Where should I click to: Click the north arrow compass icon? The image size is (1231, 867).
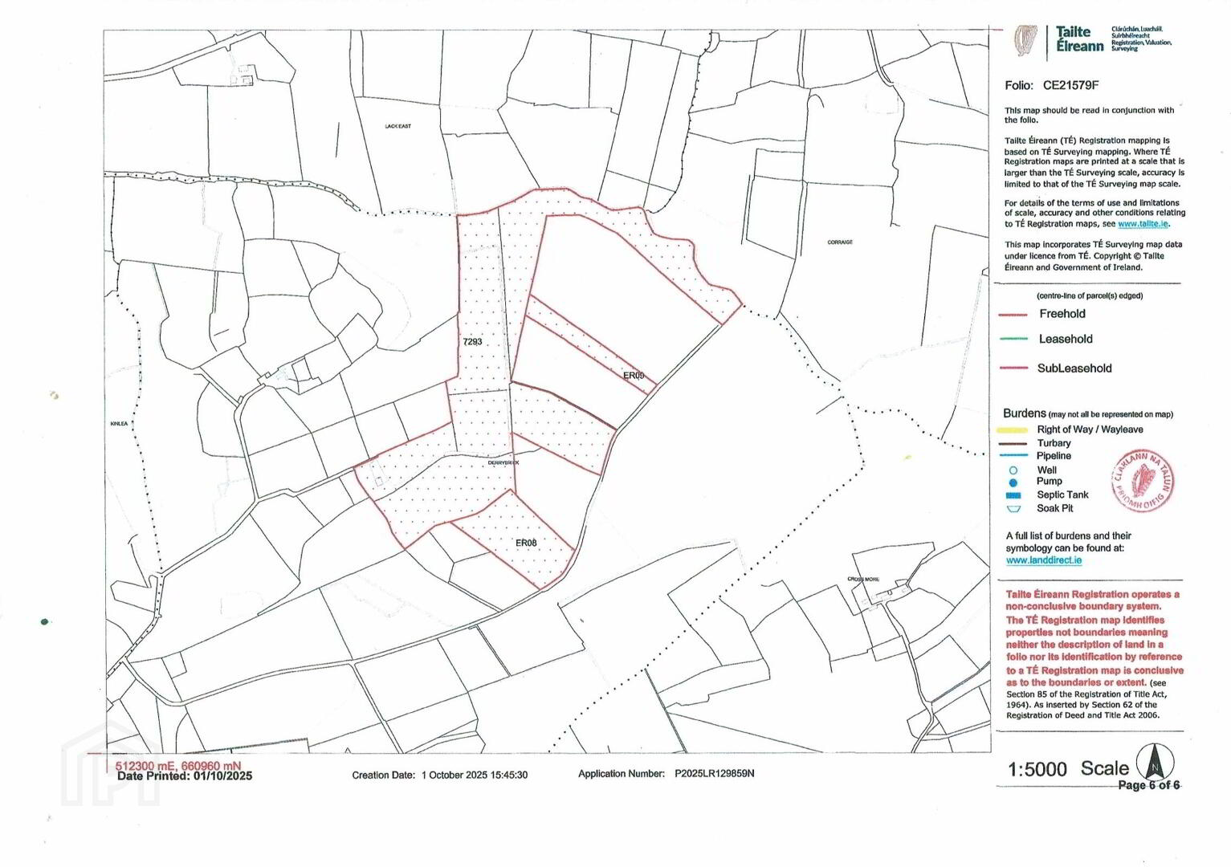tap(1155, 762)
